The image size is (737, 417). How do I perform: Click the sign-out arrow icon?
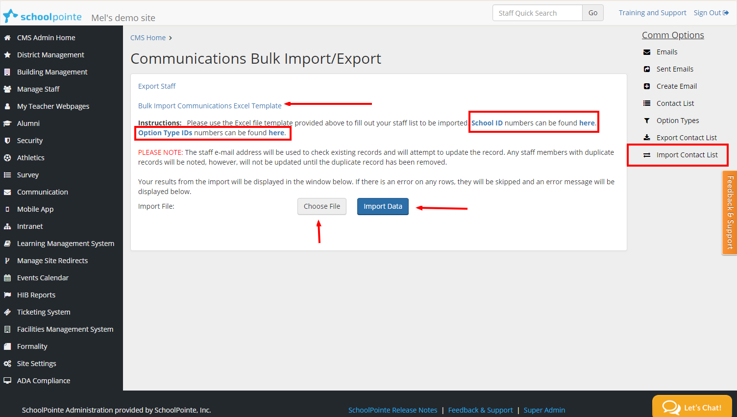[x=726, y=13]
